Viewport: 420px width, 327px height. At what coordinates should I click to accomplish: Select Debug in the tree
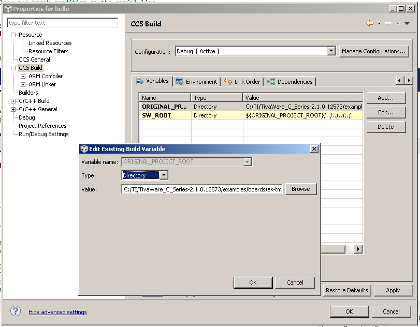coord(27,118)
